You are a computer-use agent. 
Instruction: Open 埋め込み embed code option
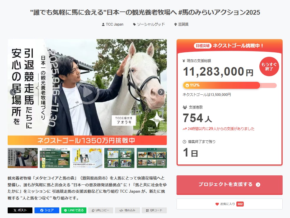coord(127,210)
